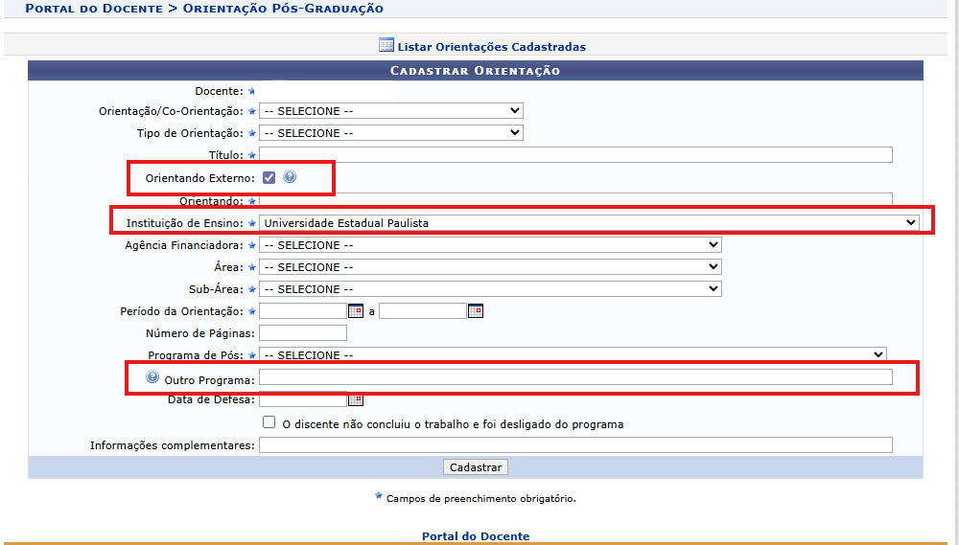Open help icon beside Outro Programa

tap(152, 377)
